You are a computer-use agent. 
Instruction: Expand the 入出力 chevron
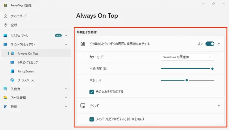[x=66, y=89]
